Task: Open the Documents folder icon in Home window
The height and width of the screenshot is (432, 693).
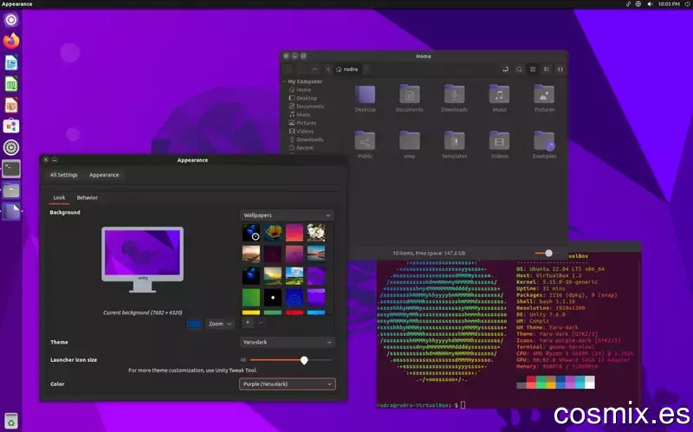Action: click(x=410, y=94)
